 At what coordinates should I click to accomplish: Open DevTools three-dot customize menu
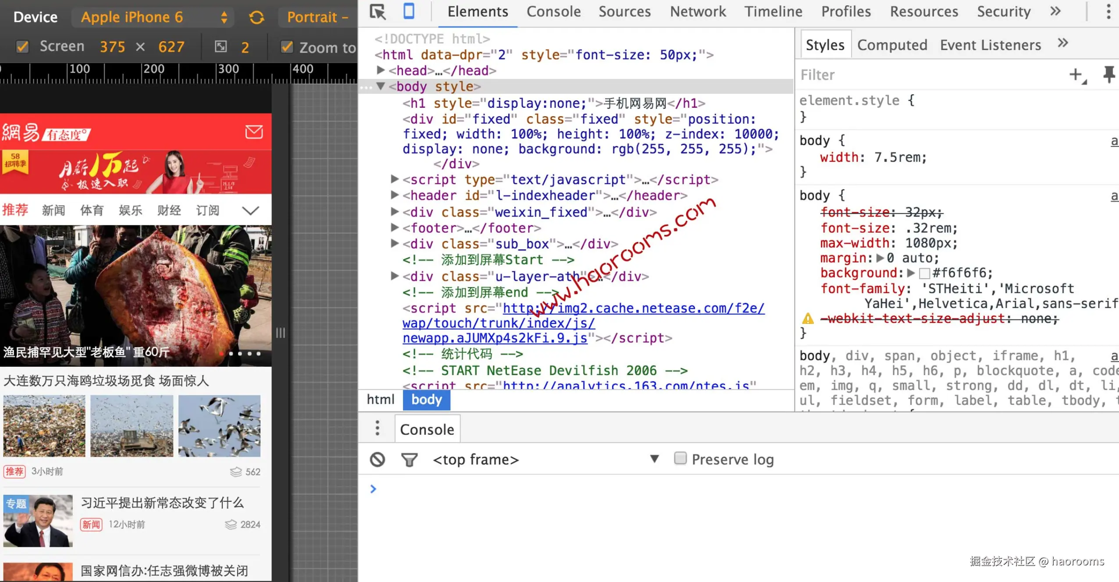(x=1108, y=11)
